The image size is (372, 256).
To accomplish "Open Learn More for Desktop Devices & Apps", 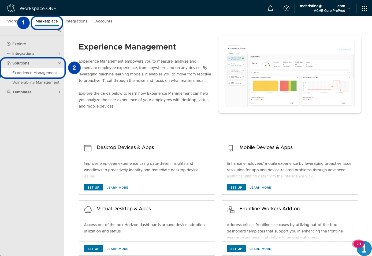I will (117, 188).
